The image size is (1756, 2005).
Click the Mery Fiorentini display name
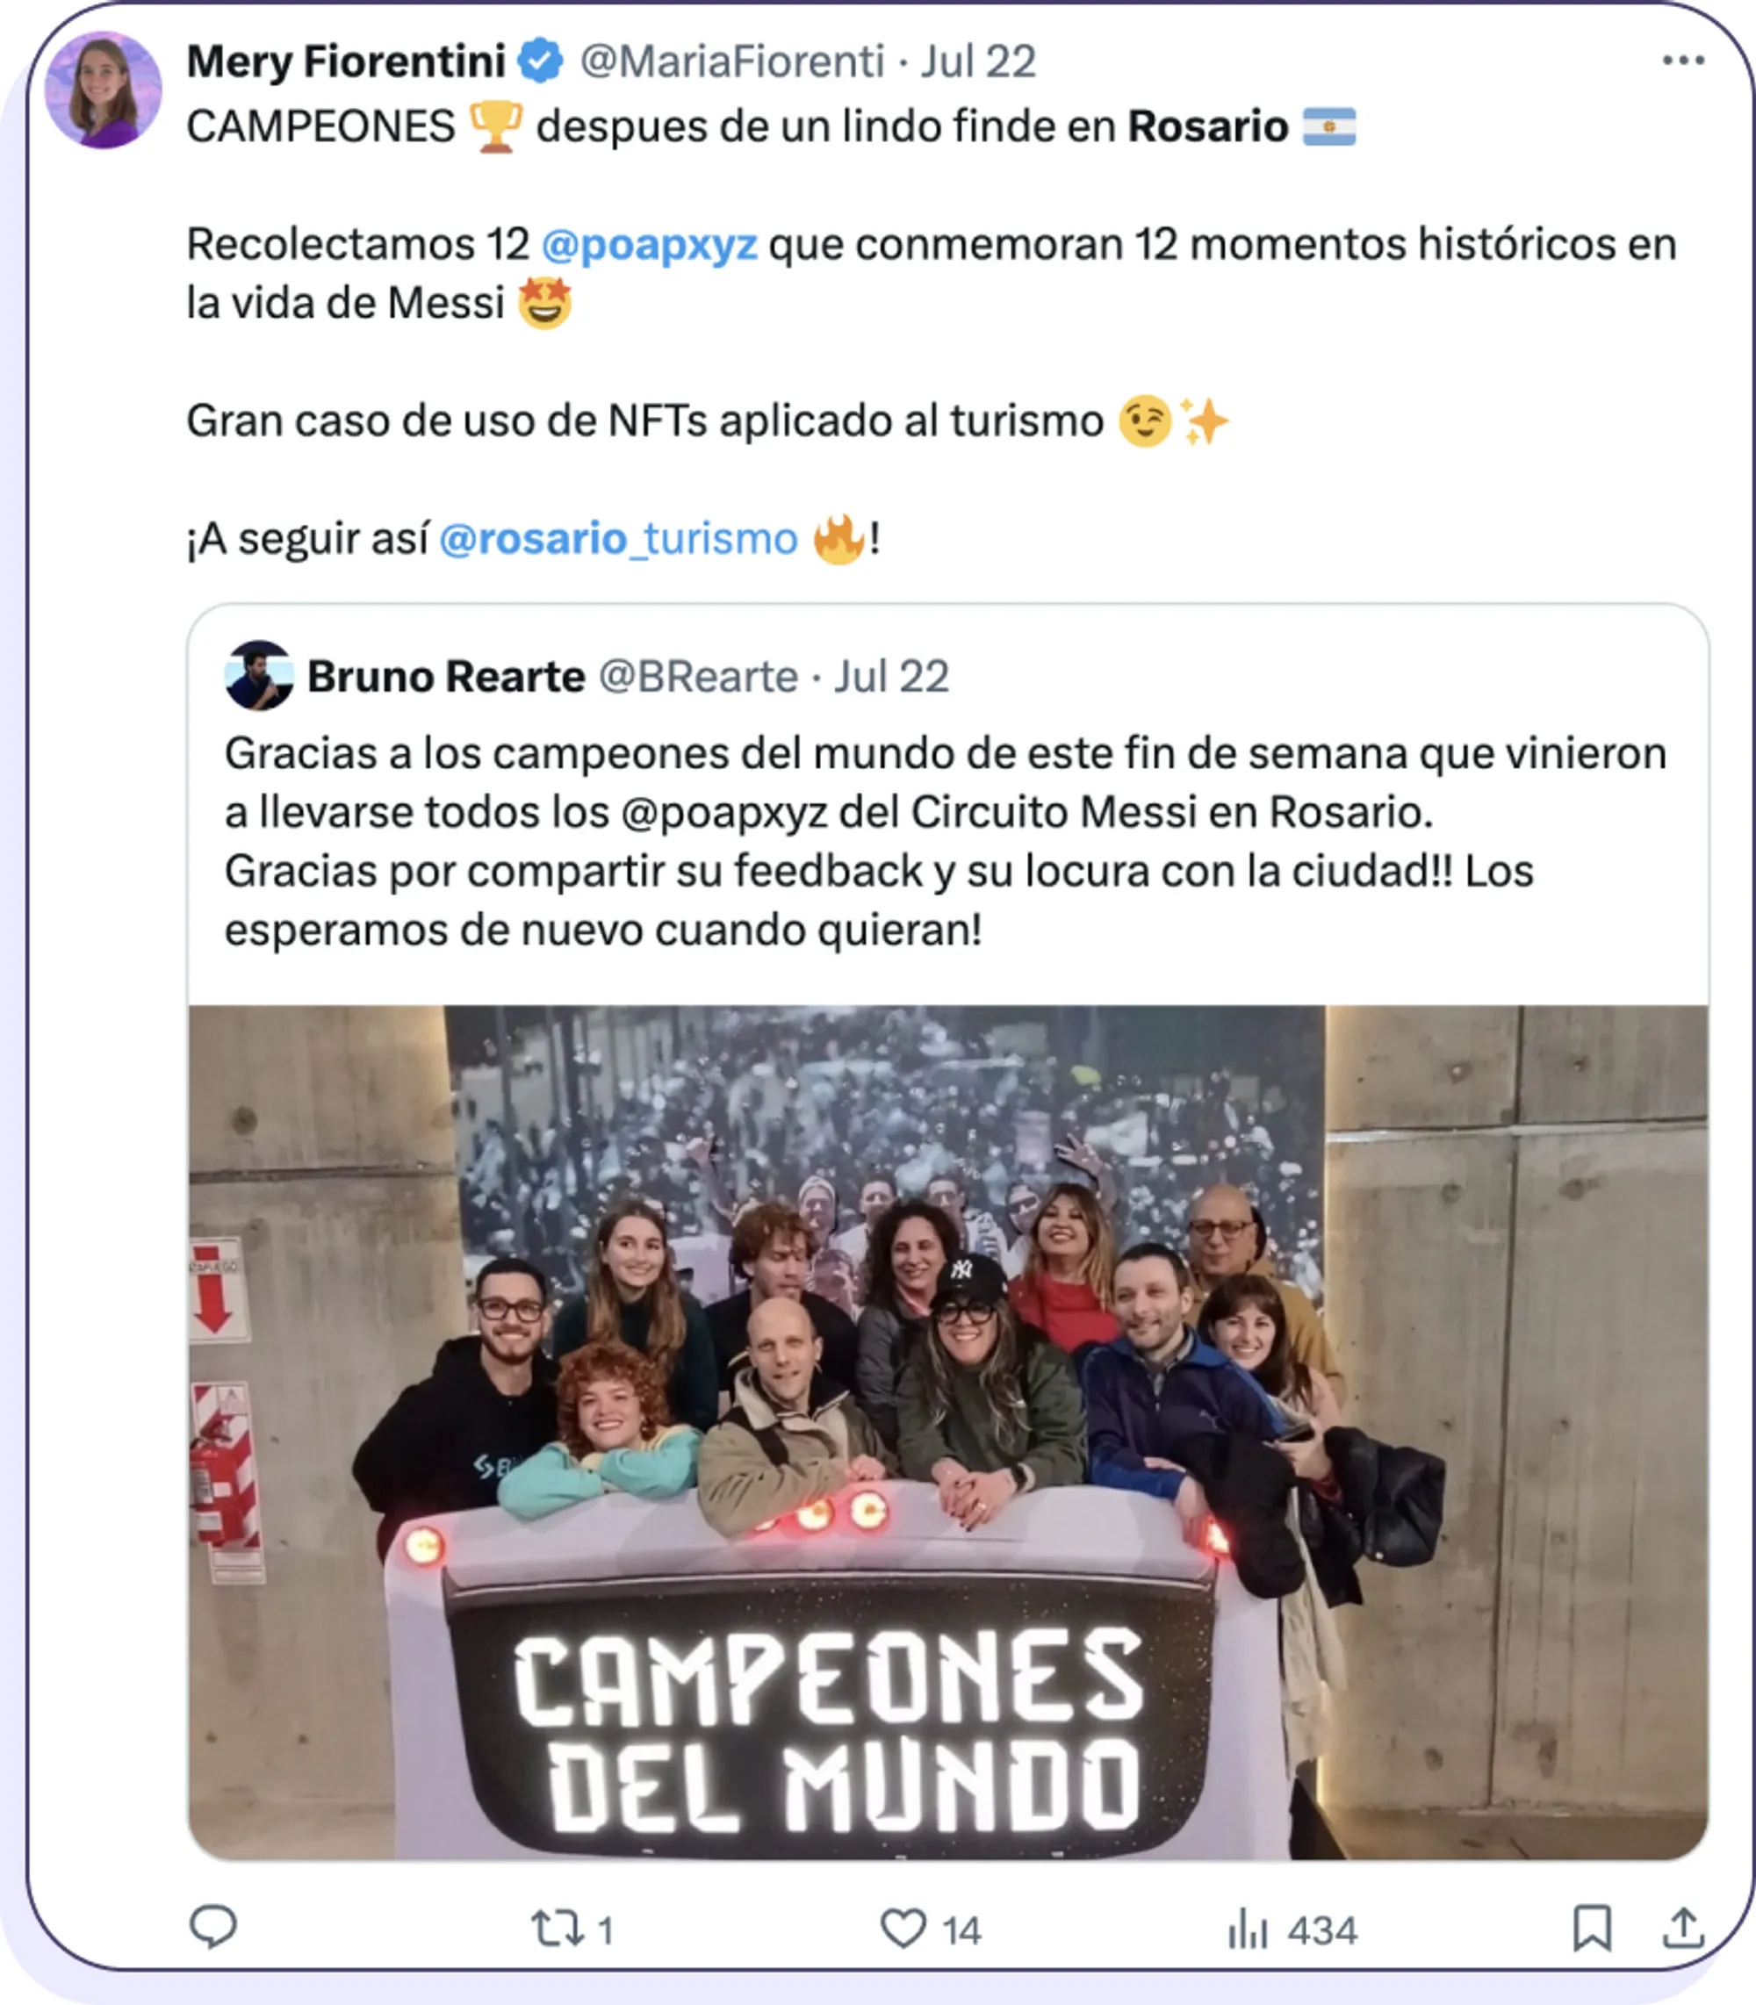pos(346,61)
